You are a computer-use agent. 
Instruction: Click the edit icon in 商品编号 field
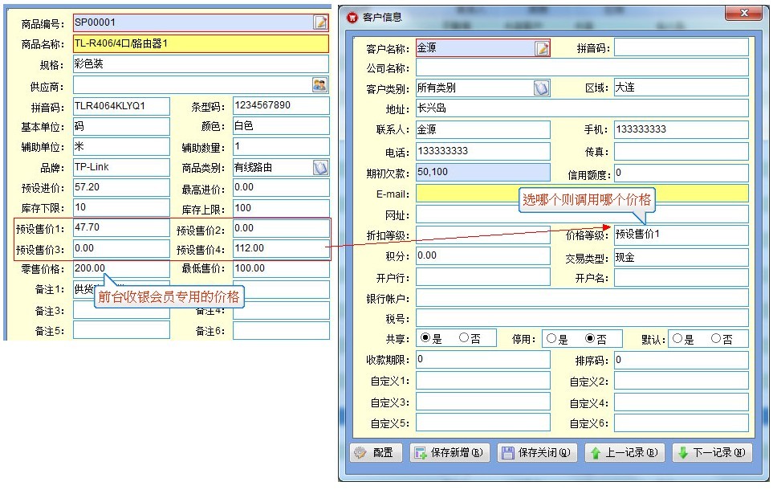pyautogui.click(x=320, y=22)
